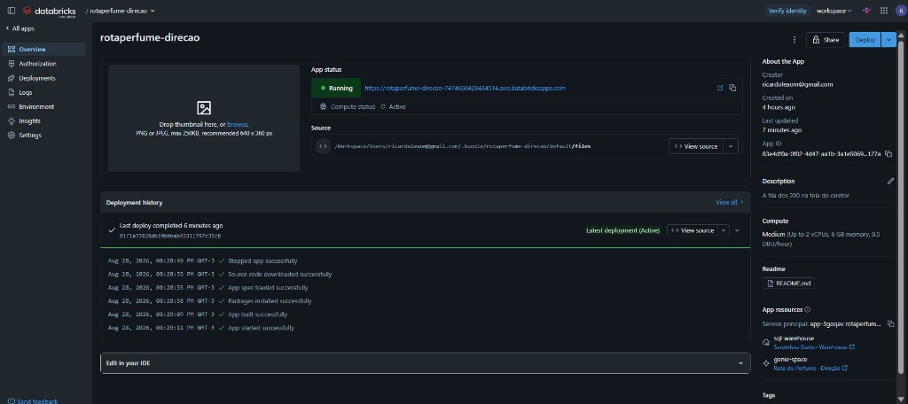Open the Environment section
The width and height of the screenshot is (908, 404).
(44, 106)
